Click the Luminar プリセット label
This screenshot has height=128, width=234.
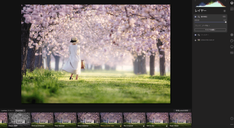click(8, 111)
